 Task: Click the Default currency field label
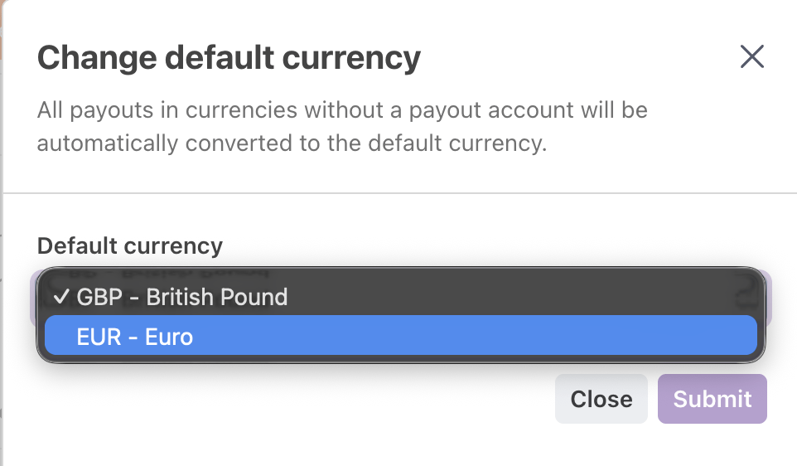point(130,245)
